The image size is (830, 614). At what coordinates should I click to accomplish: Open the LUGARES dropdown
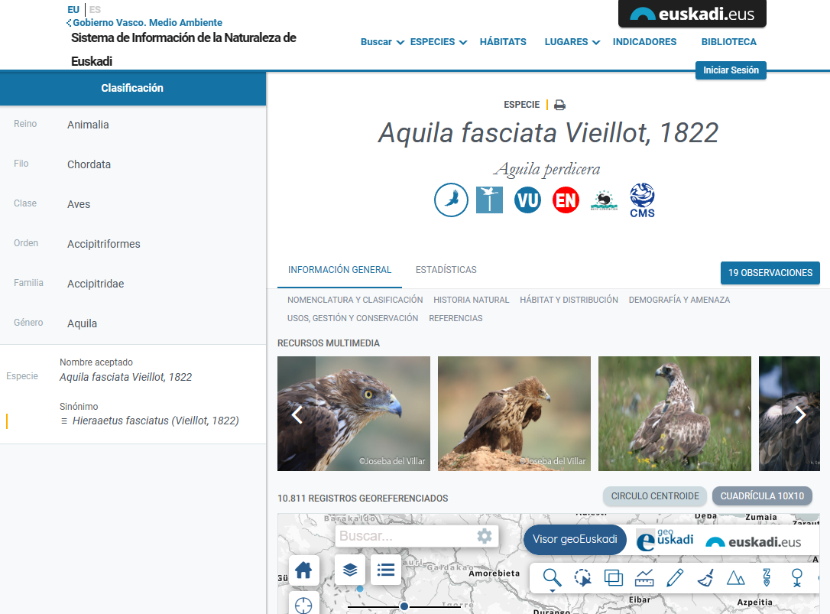(x=566, y=42)
